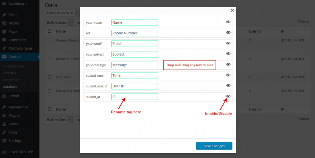The image size is (315, 158).
Task: Click the Dashboard icon in sidebar
Action: [4, 4]
